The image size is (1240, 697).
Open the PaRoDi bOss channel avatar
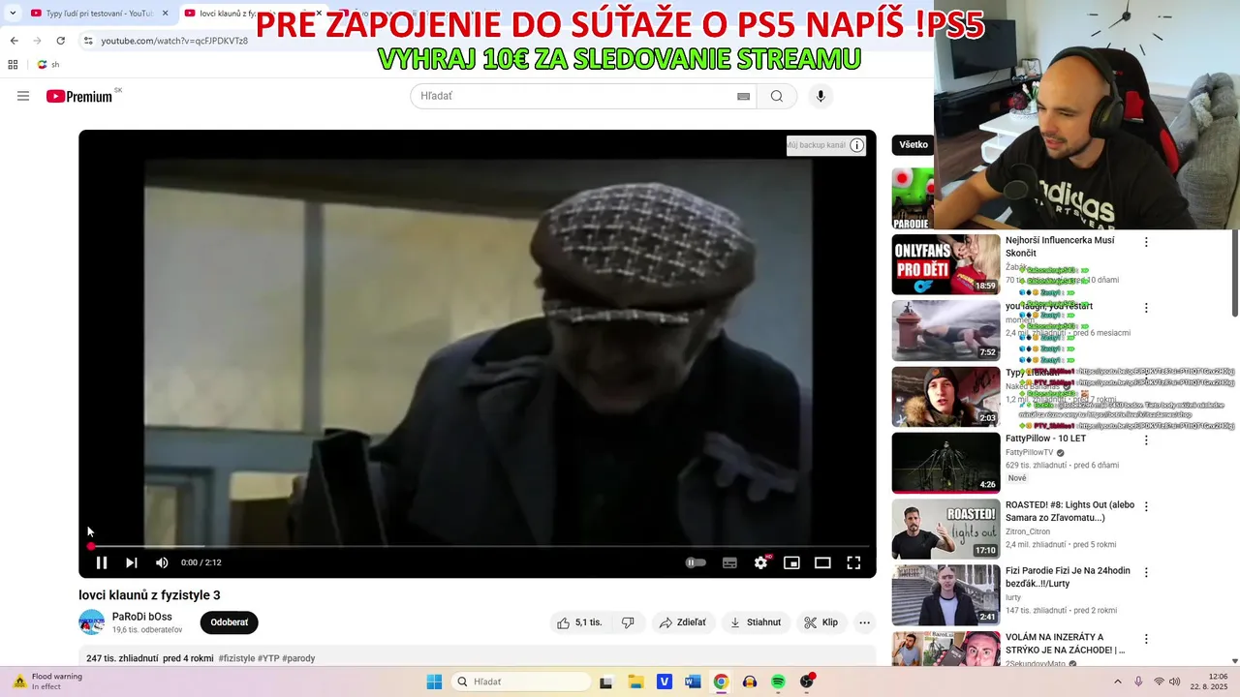tap(92, 622)
